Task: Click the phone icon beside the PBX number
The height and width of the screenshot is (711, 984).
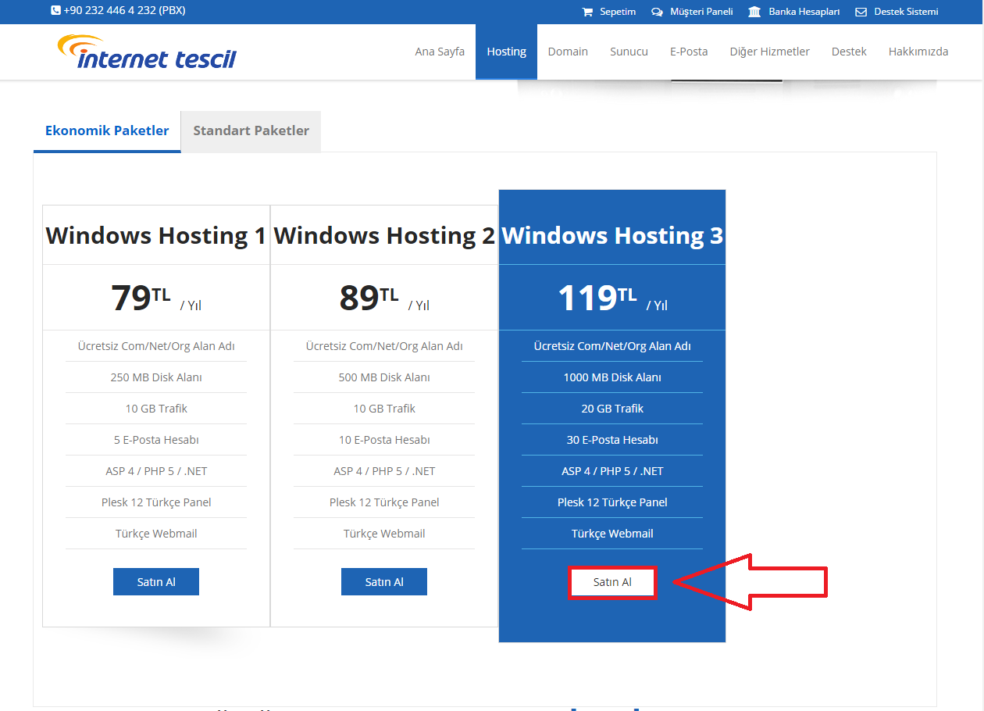Action: click(x=55, y=11)
